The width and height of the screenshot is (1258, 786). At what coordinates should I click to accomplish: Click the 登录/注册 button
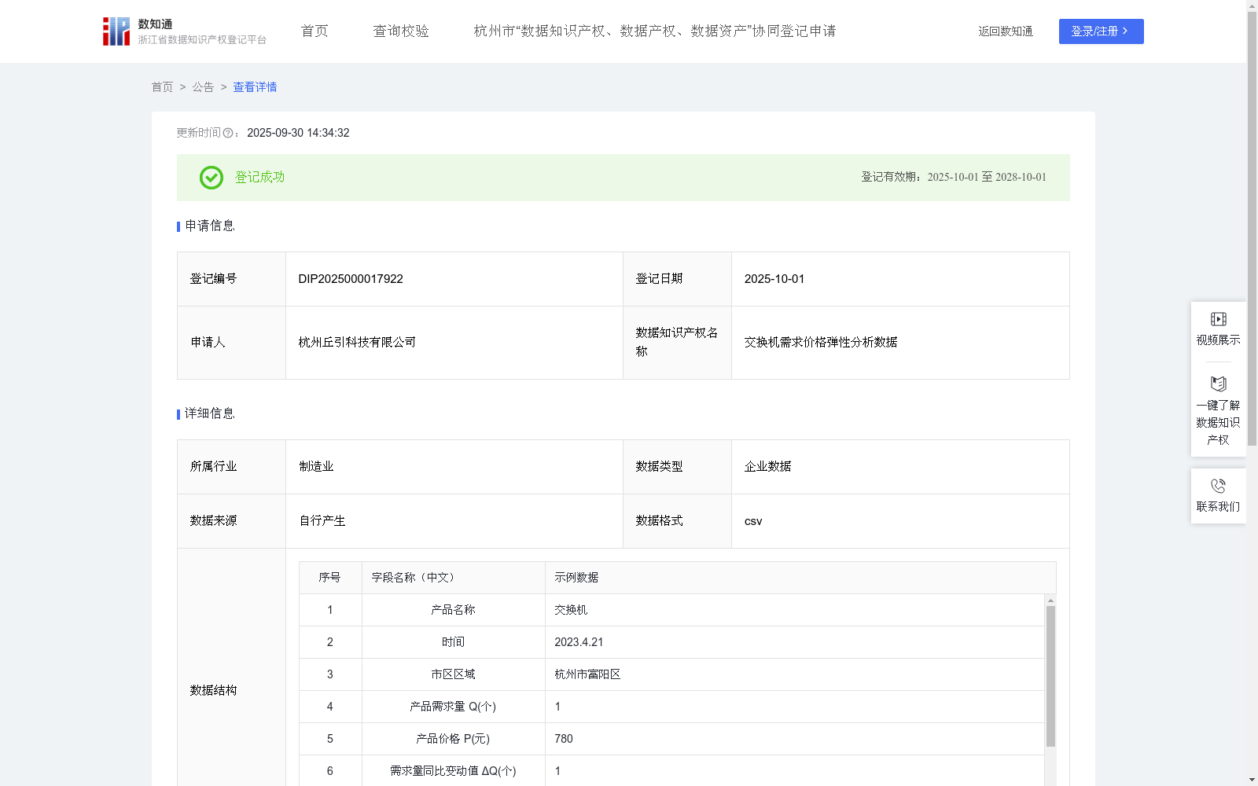(x=1102, y=31)
